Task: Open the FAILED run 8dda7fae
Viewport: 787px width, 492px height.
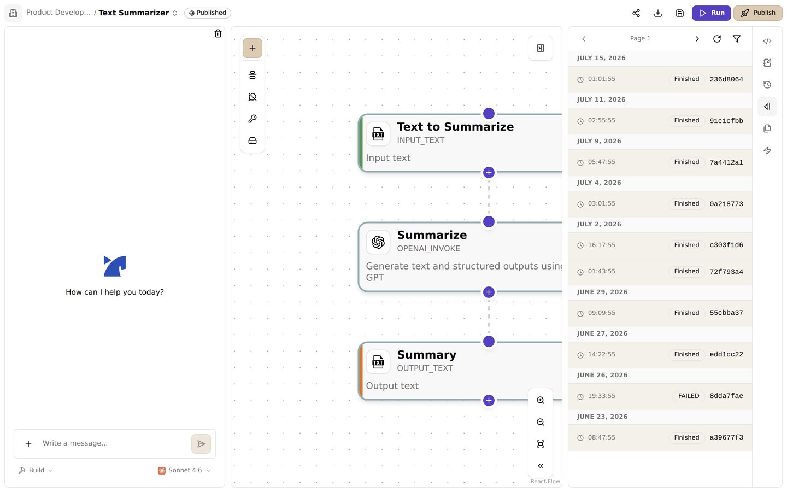Action: [x=660, y=396]
